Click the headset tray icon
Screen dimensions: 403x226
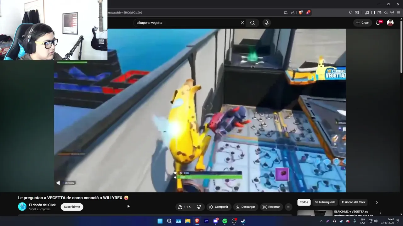click(x=334, y=221)
